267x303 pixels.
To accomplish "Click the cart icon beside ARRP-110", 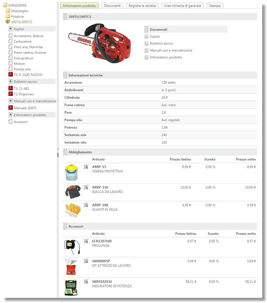I will point(86,187).
